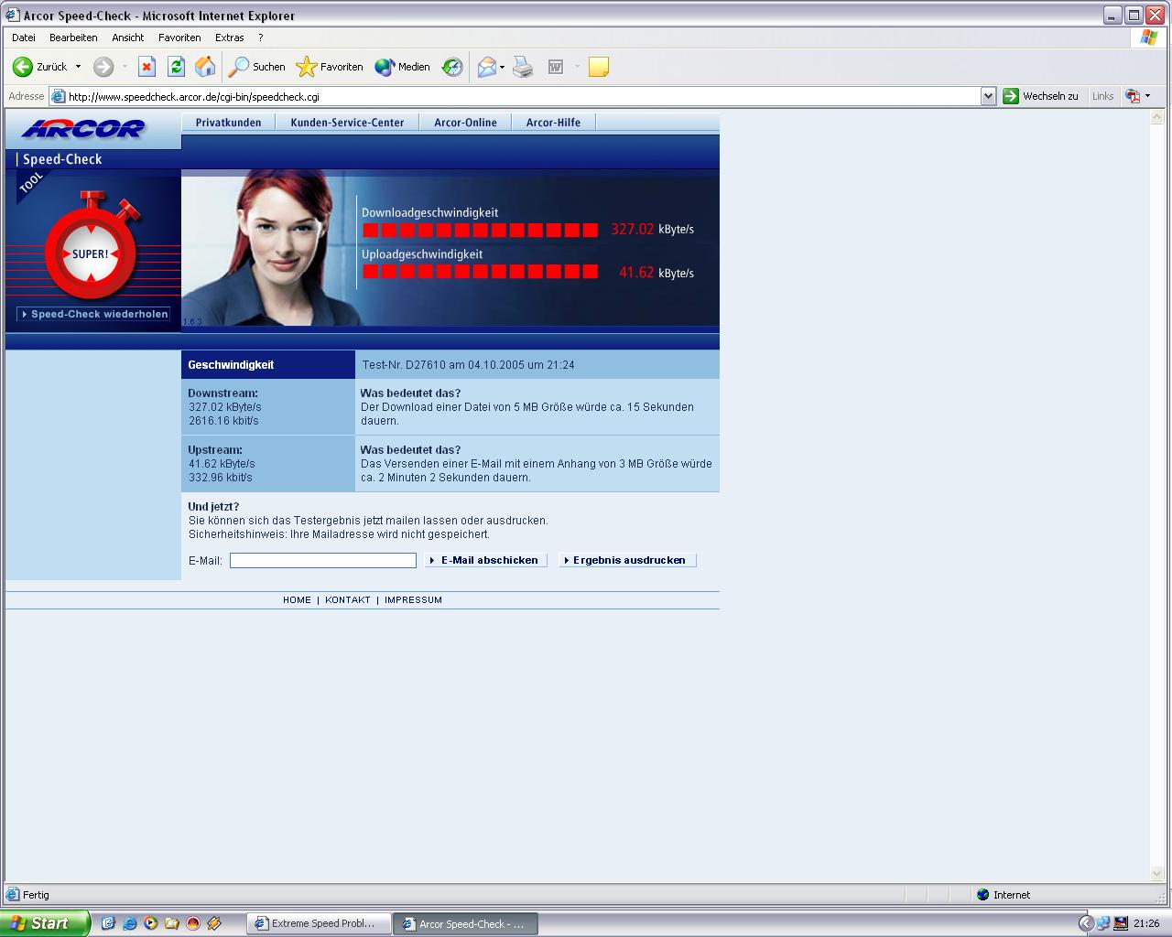
Task: Click the greyed forward arrow icon
Action: coord(103,67)
